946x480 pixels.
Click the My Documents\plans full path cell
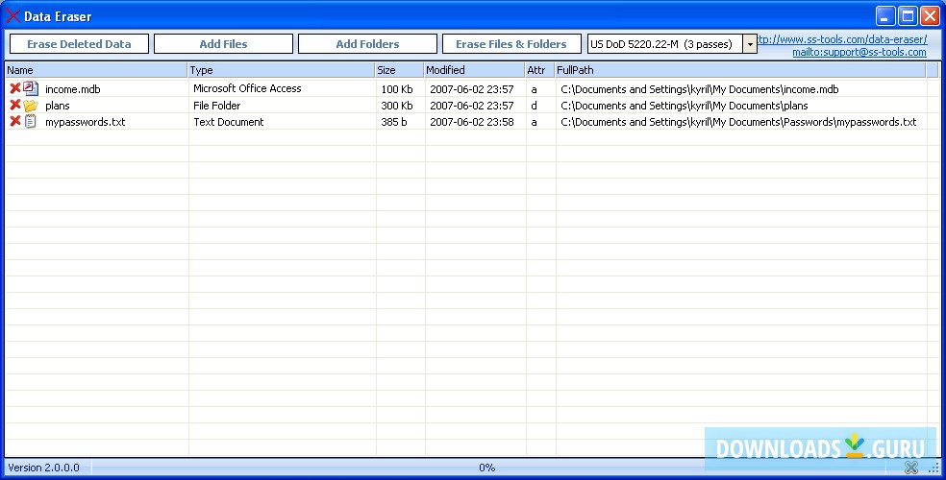[685, 106]
